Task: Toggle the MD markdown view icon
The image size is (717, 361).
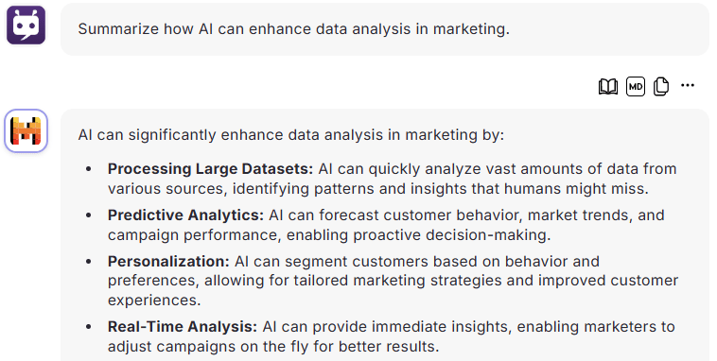Action: coord(635,86)
